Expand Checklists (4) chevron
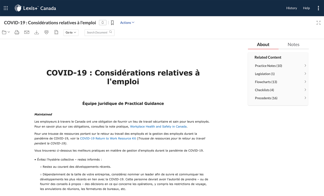The height and width of the screenshot is (196, 324). 305,90
